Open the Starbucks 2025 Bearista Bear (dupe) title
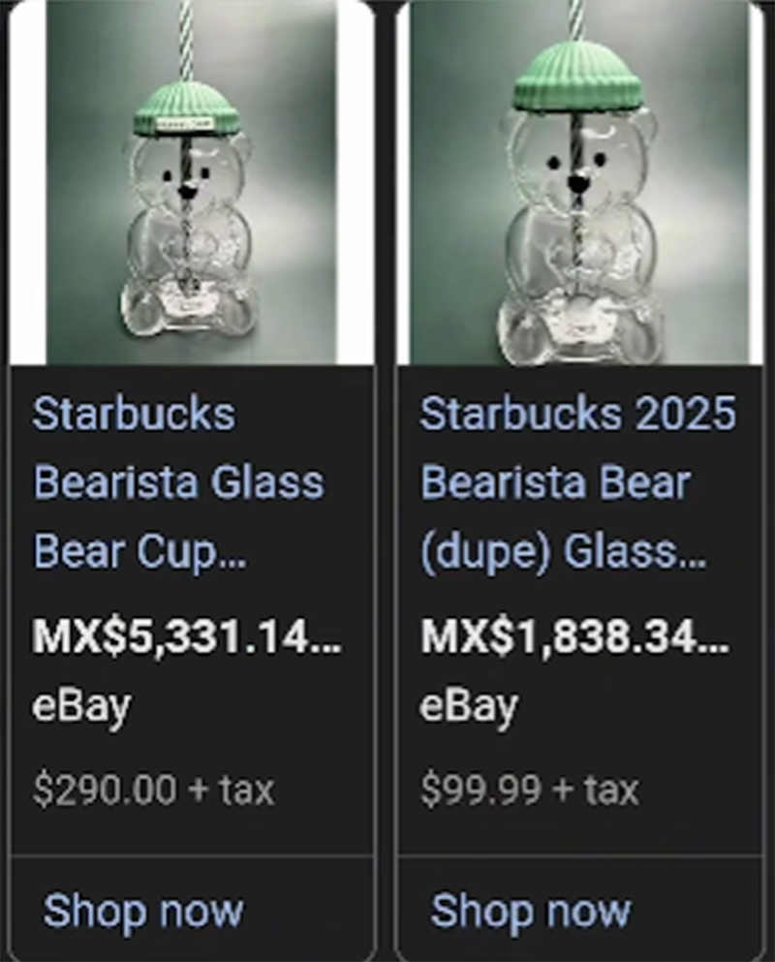 click(x=577, y=482)
